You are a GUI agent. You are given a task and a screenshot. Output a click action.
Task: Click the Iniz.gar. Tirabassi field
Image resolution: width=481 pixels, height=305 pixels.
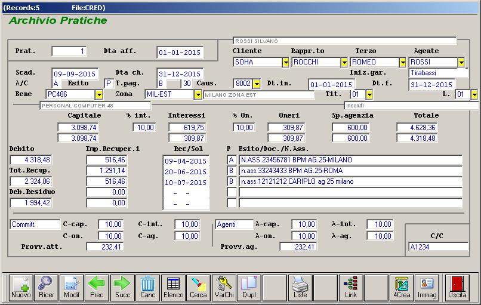tap(439, 73)
